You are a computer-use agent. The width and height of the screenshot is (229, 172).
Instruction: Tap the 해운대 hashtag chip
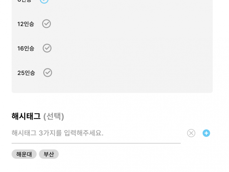(24, 154)
